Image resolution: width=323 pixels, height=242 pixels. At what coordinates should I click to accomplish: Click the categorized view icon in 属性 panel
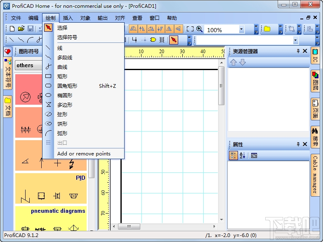tap(233, 155)
